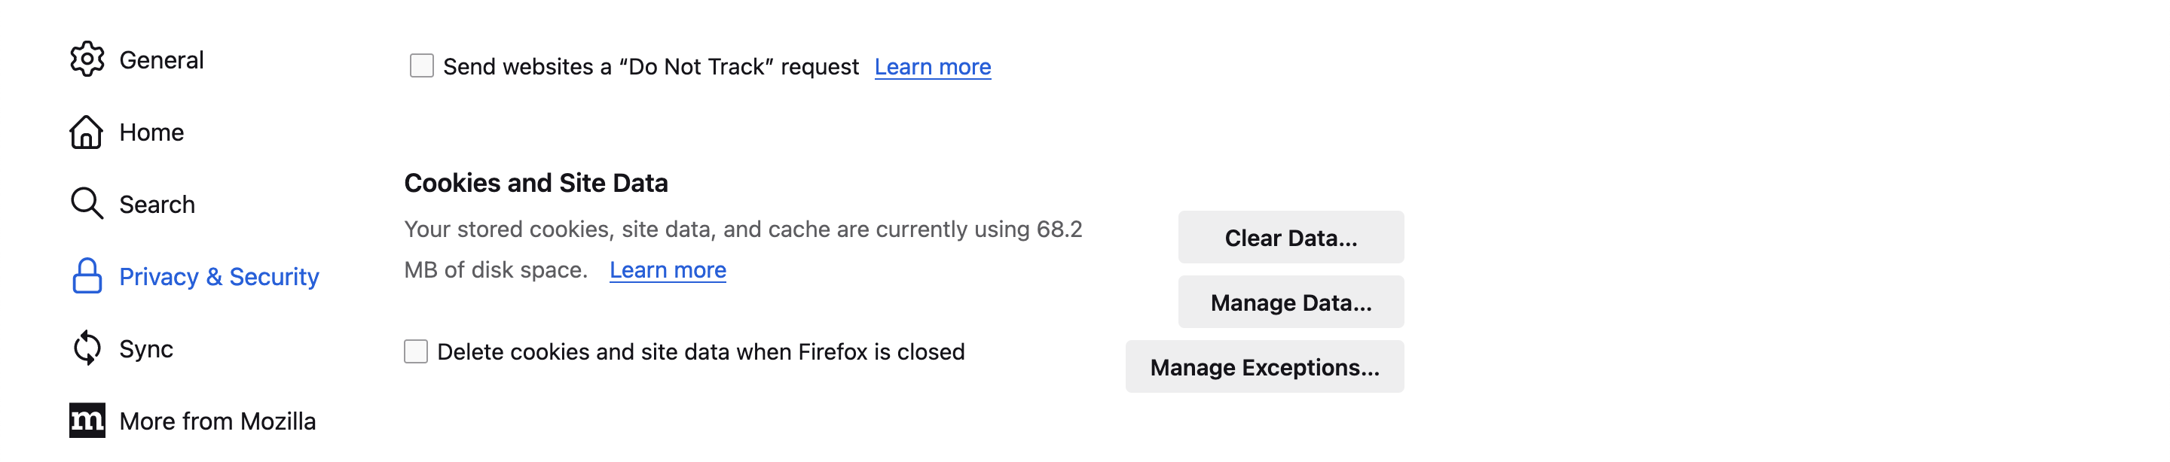The height and width of the screenshot is (462, 2170).
Task: Click the Privacy & Security lock icon
Action: coord(87,276)
